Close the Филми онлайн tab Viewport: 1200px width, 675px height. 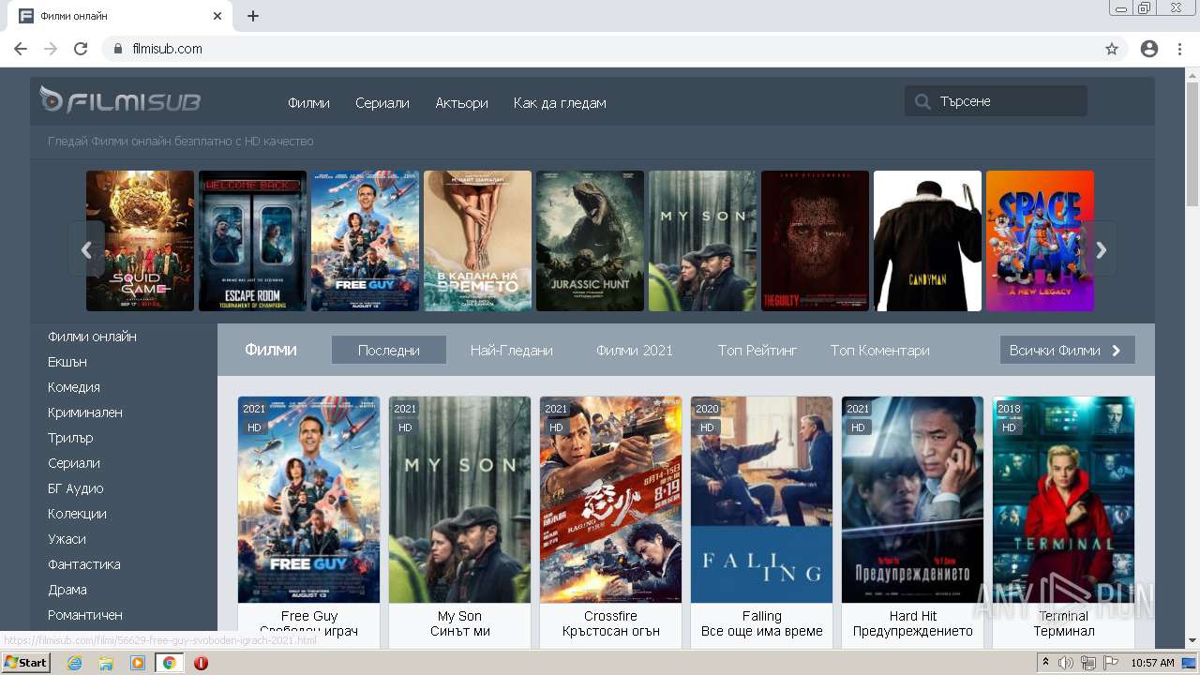click(x=217, y=16)
